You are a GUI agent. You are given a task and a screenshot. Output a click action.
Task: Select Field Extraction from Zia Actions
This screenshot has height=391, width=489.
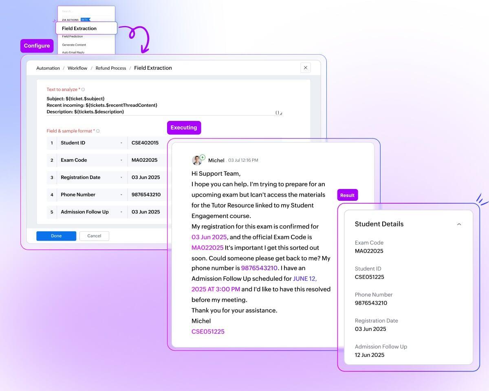tap(86, 29)
